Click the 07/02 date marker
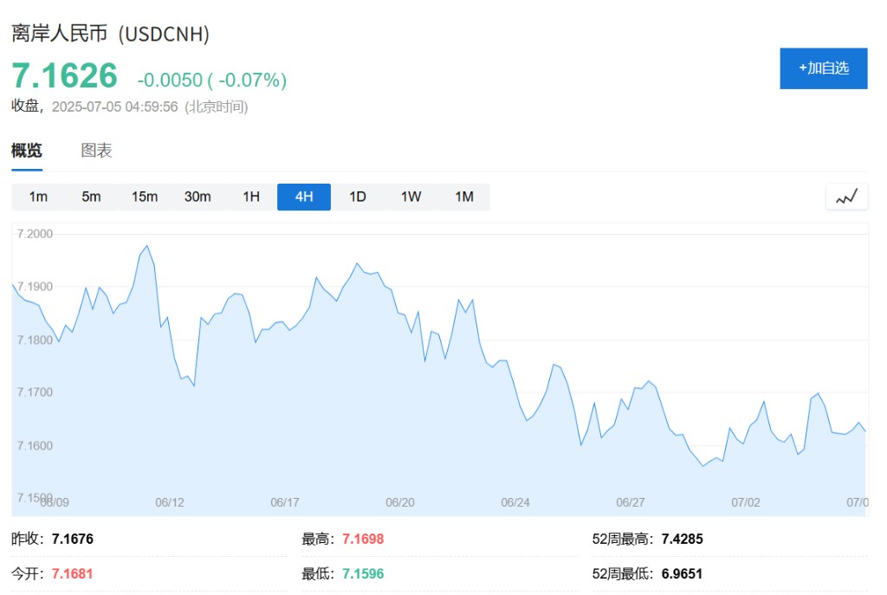Screen dimensions: 887x595 tap(745, 502)
